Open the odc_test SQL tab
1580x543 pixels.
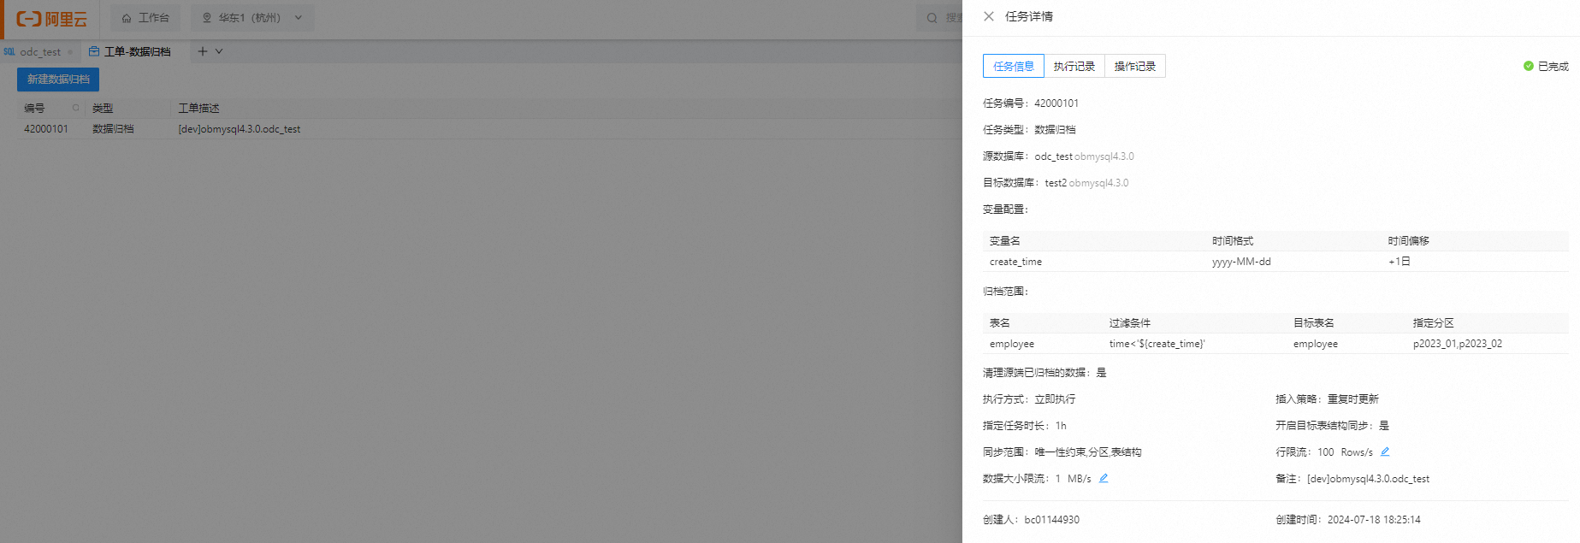pos(40,52)
